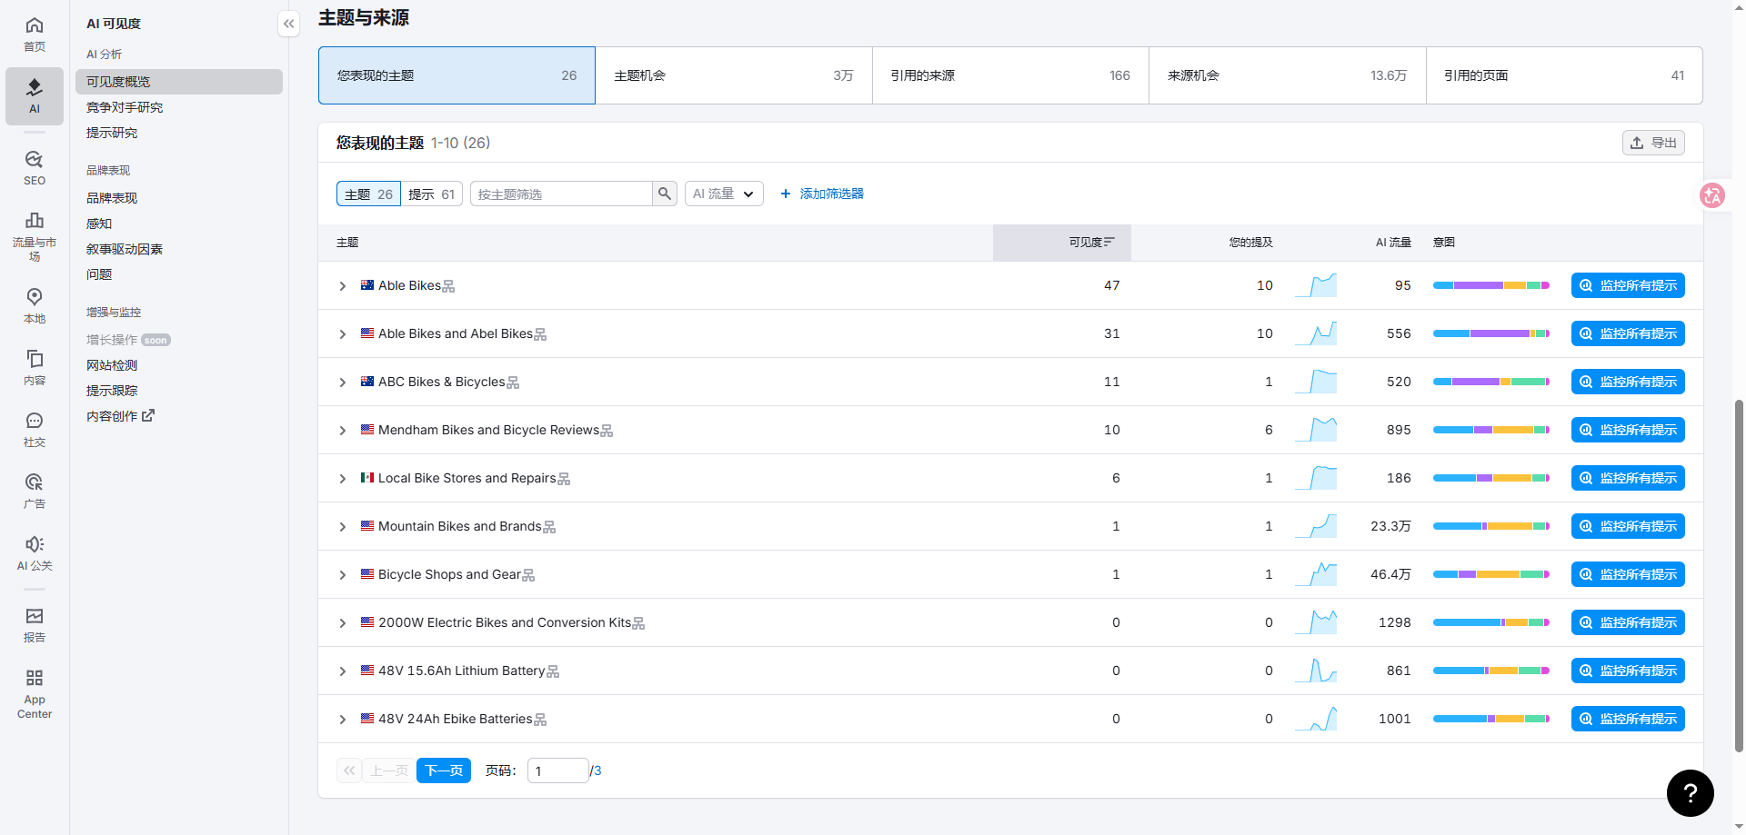This screenshot has width=1746, height=835.
Task: Open the help question mark button
Action: click(1690, 793)
